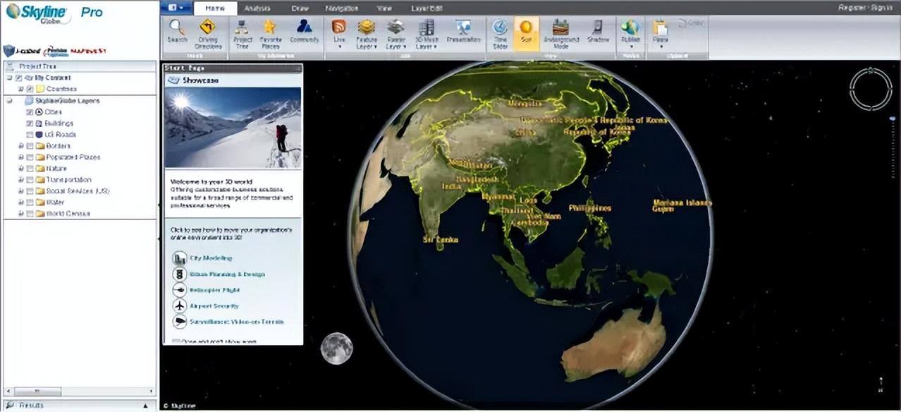Toggle the Shadow tool
Viewport: 901px width, 412px height.
tap(598, 32)
